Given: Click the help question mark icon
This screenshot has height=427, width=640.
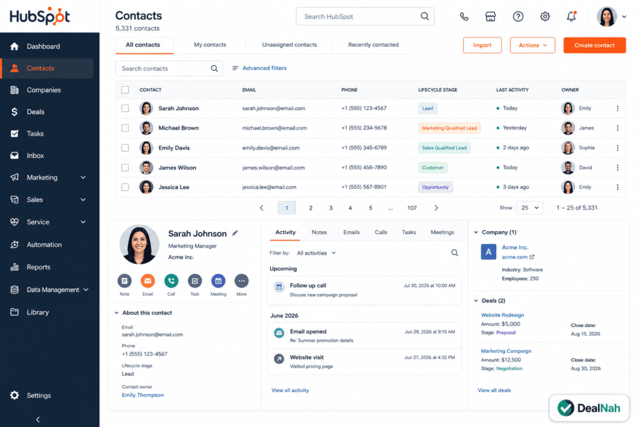Looking at the screenshot, I should point(518,17).
